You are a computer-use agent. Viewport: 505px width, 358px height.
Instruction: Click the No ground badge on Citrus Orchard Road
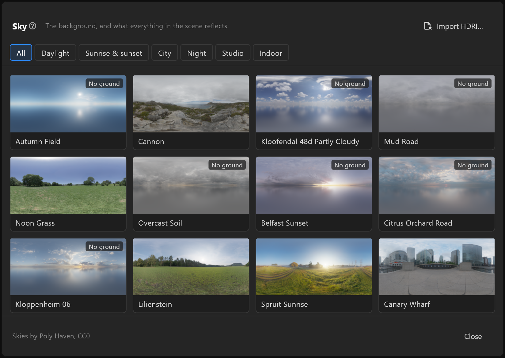click(x=473, y=165)
